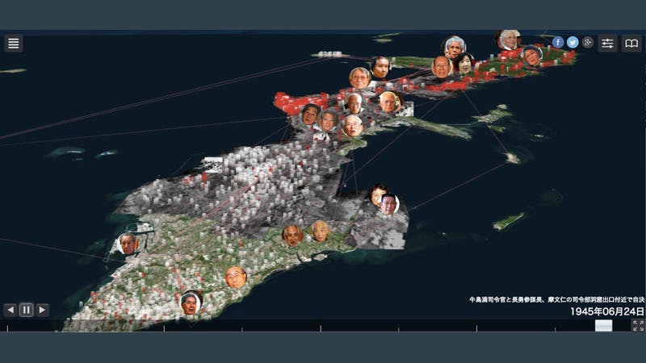Share the map on Twitter
This screenshot has height=363, width=646.
point(573,43)
